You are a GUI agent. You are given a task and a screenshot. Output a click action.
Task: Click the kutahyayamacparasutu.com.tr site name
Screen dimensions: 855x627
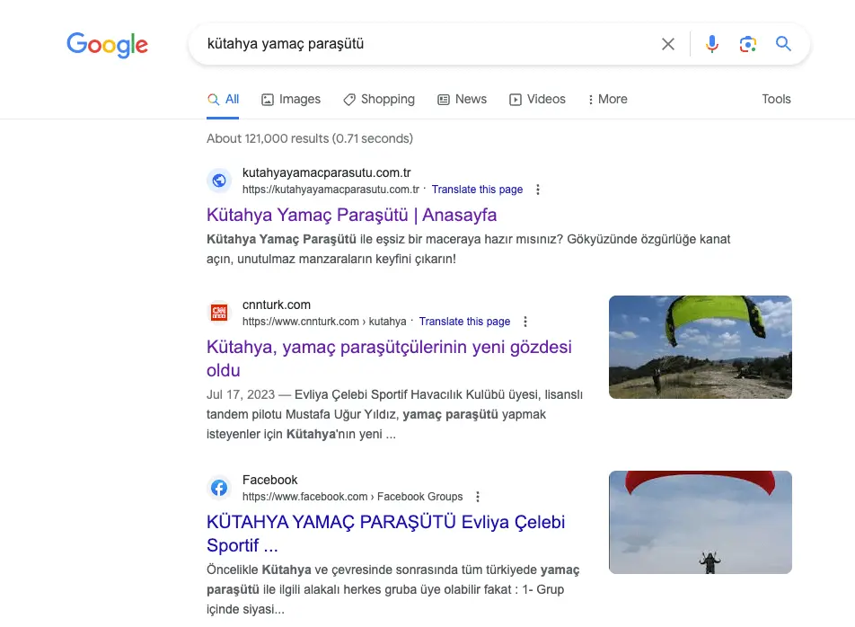coord(327,172)
